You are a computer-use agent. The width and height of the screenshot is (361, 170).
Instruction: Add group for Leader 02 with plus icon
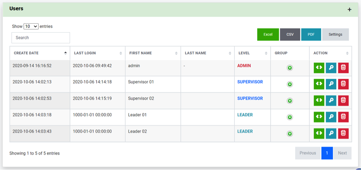290,134
